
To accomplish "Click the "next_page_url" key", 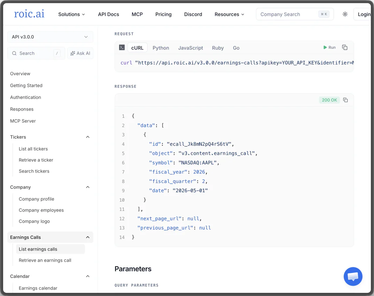I will [x=159, y=219].
